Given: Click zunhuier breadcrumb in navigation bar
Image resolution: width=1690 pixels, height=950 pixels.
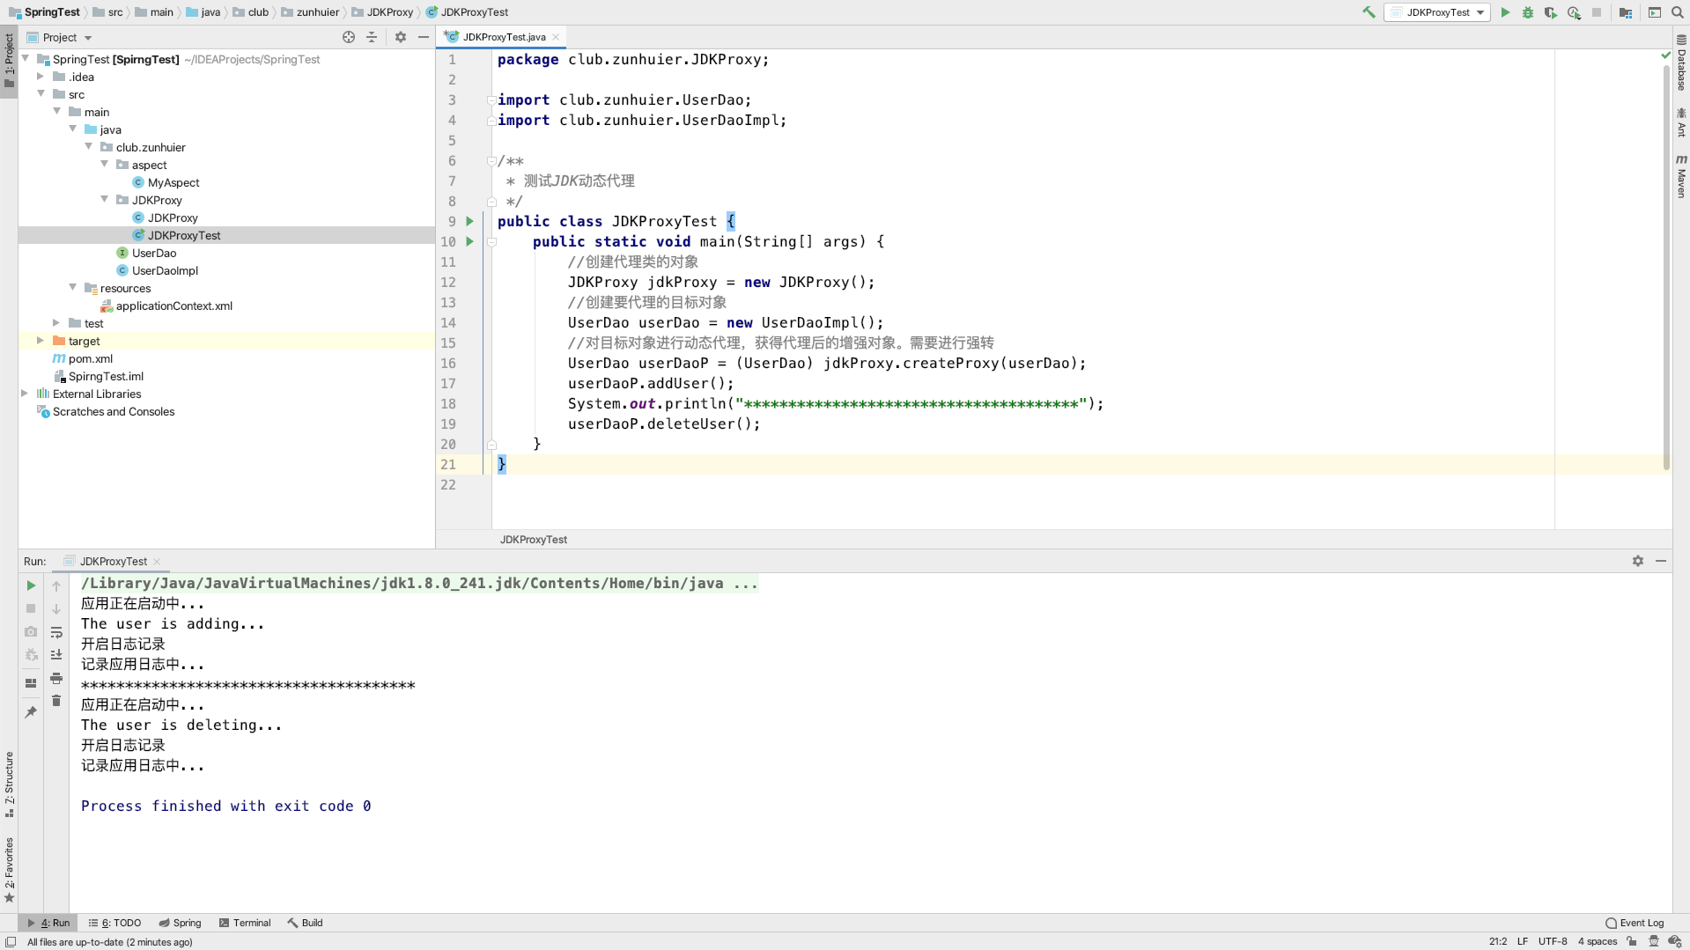Looking at the screenshot, I should point(311,12).
